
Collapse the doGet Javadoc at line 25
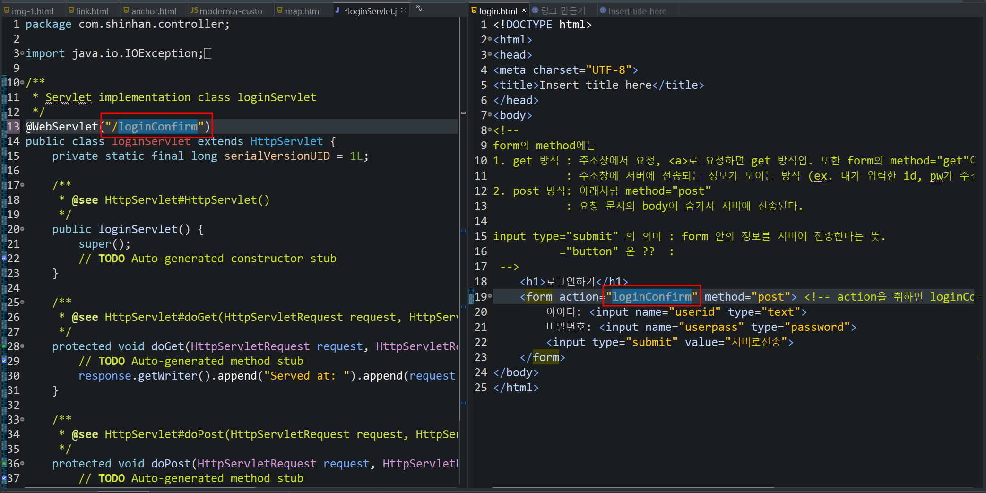pyautogui.click(x=22, y=303)
